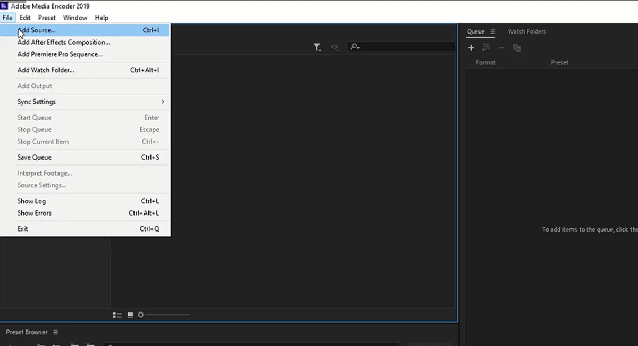The width and height of the screenshot is (638, 346).
Task: Click the Remove minus icon in Queue panel
Action: 501,47
